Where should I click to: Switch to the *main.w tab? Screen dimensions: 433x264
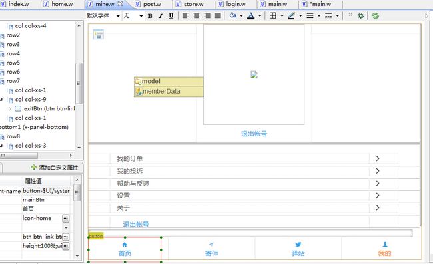point(320,4)
